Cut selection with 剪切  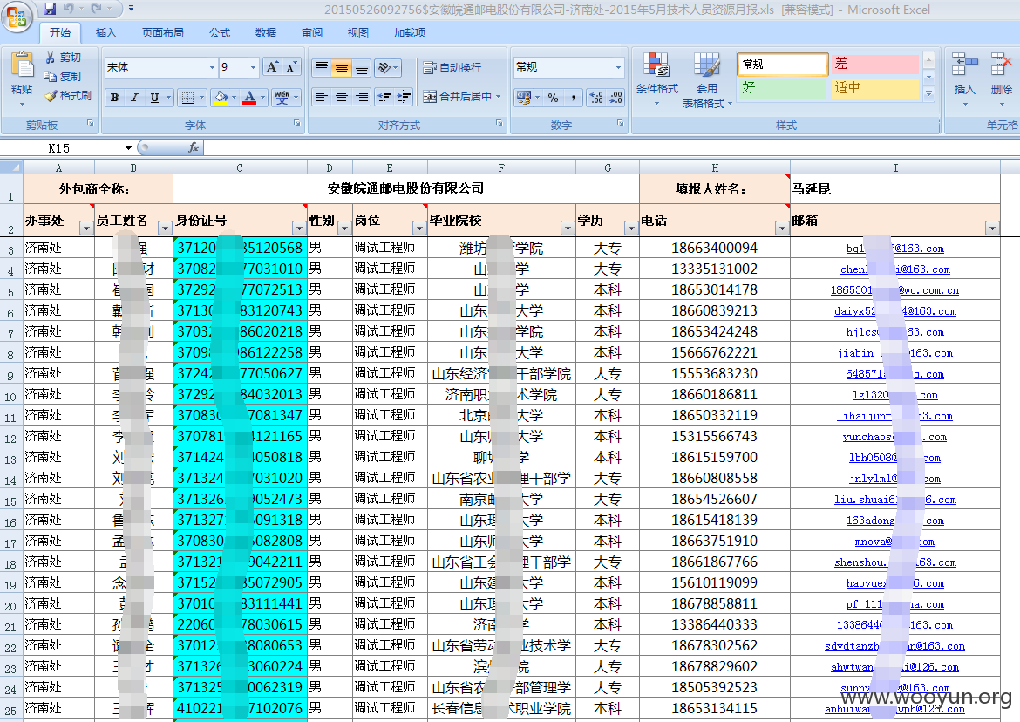pyautogui.click(x=63, y=58)
